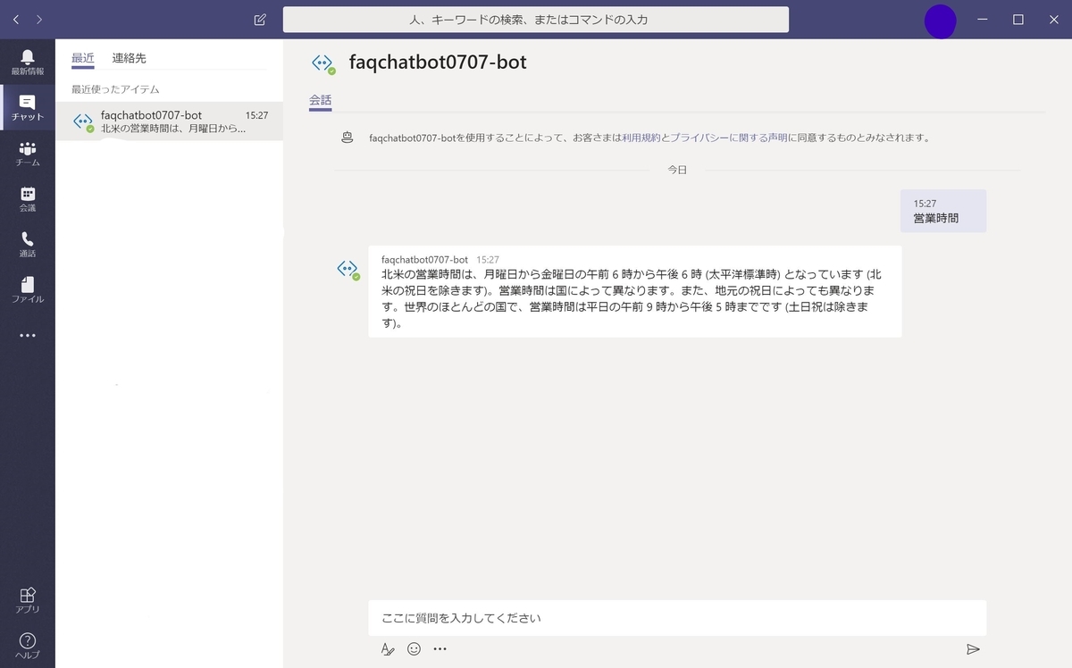This screenshot has width=1072, height=668.
Task: Open the チーム icon
Action: tap(28, 154)
